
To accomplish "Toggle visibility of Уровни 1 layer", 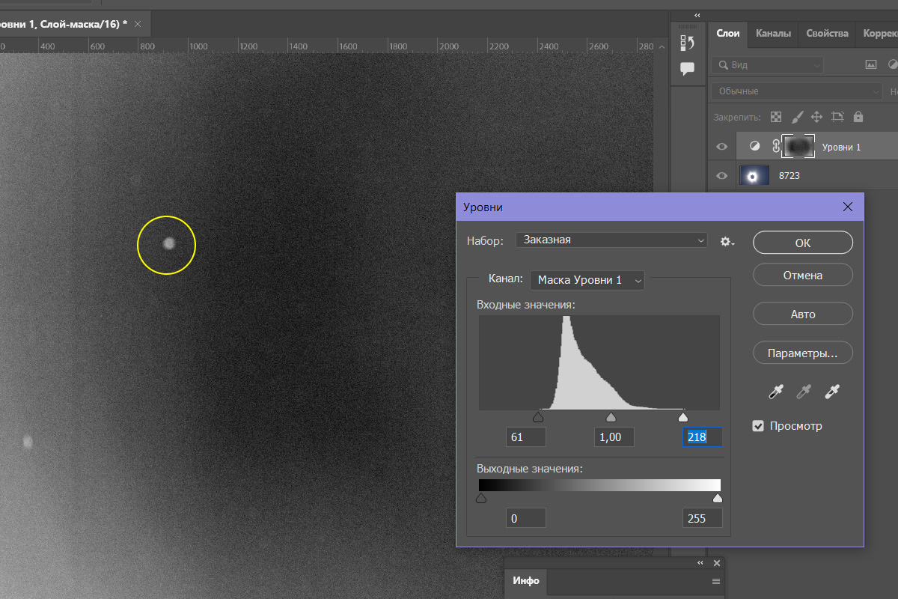I will click(x=722, y=147).
